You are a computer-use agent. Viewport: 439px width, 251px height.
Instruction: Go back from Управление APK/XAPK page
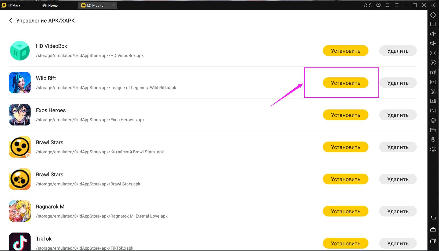(x=11, y=21)
